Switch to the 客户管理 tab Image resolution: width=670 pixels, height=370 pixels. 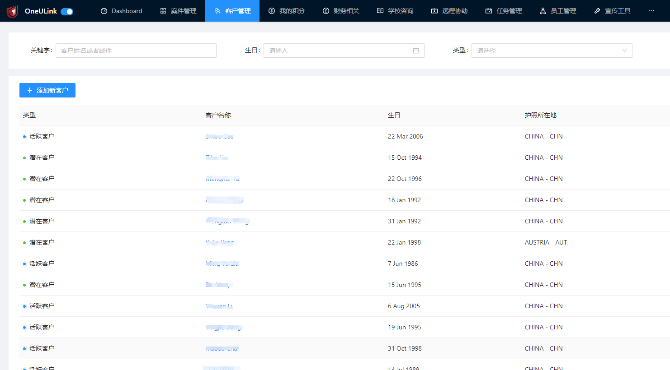232,11
